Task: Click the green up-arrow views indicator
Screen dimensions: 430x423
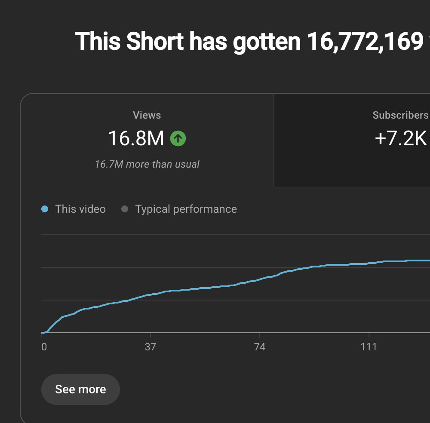Action: (x=178, y=138)
